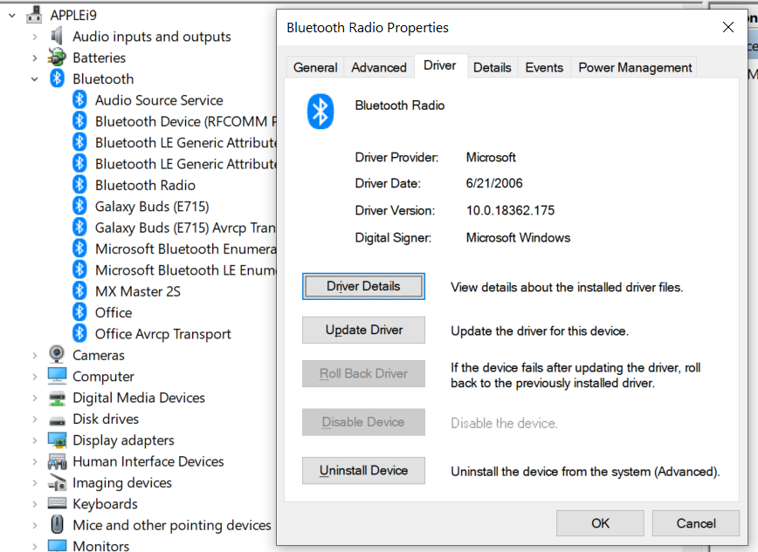758x552 pixels.
Task: Click the Bluetooth category icon
Action: [x=57, y=78]
